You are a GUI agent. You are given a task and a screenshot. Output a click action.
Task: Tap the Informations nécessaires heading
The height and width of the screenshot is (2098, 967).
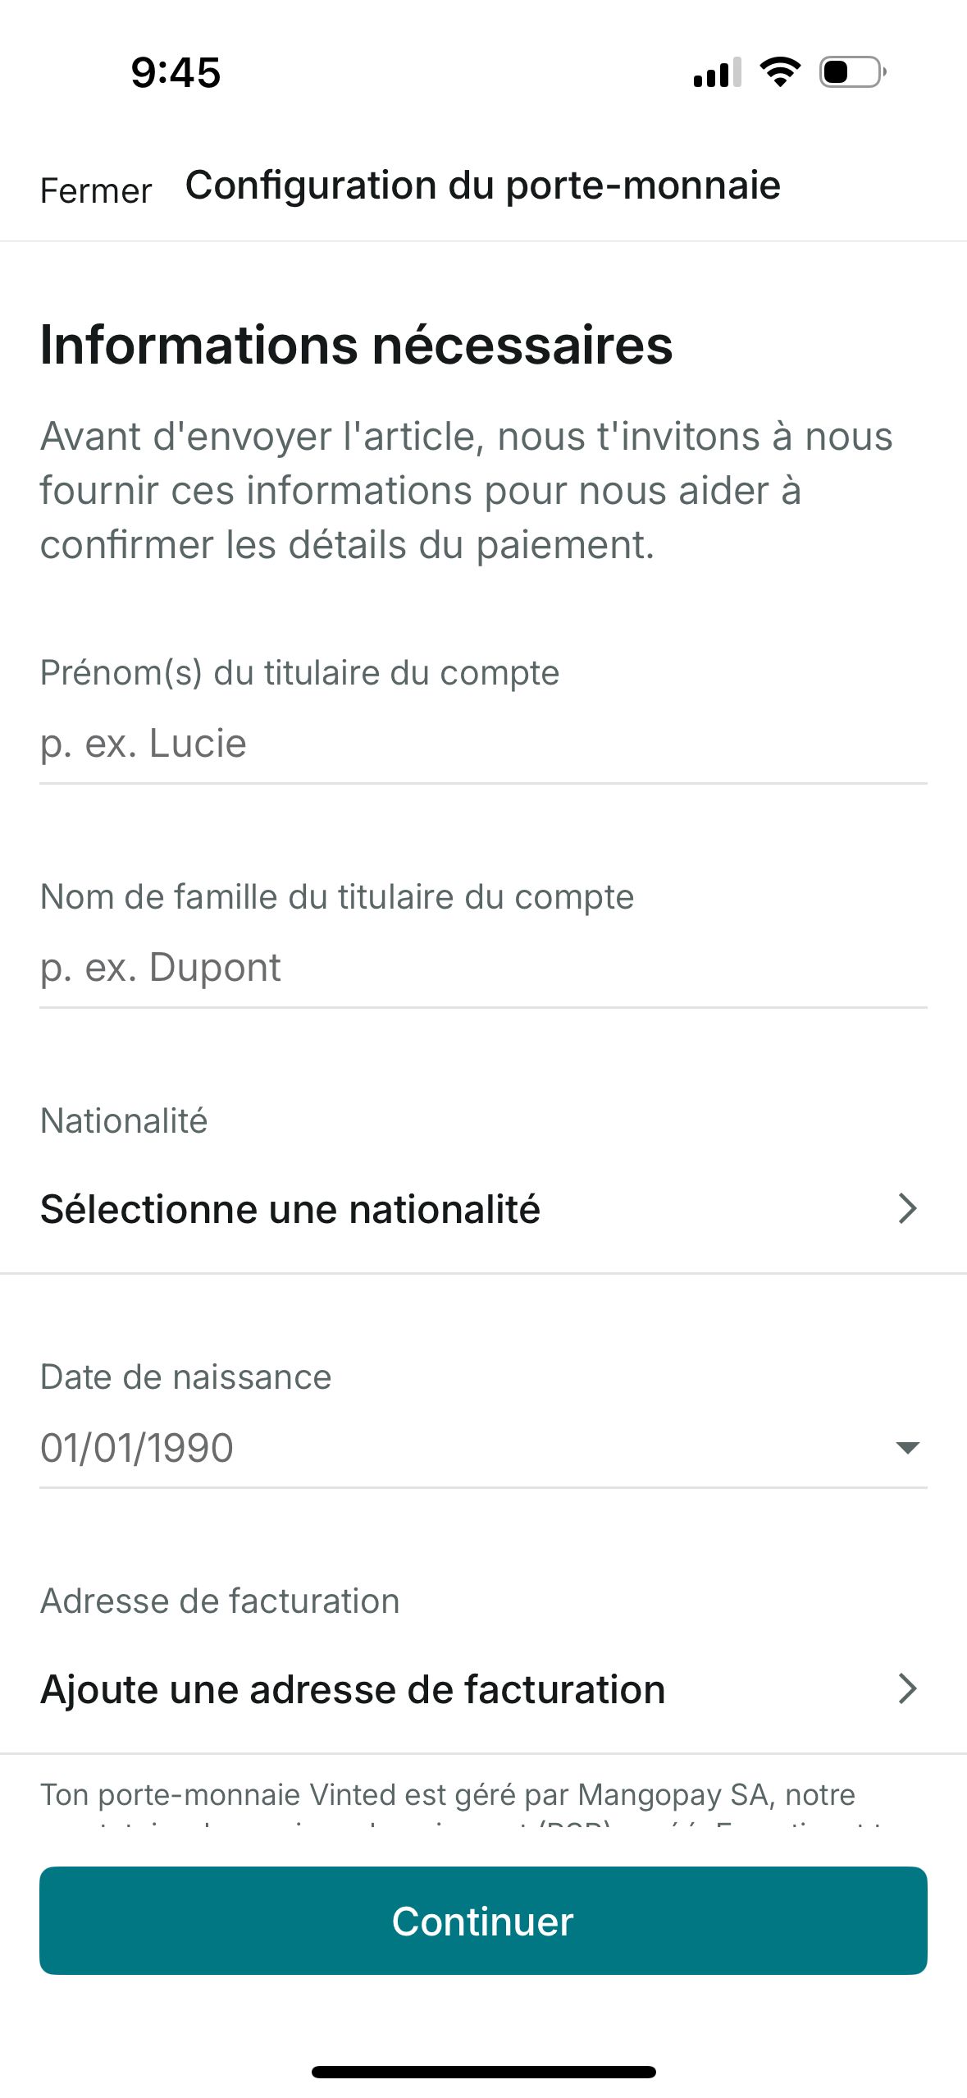coord(356,345)
